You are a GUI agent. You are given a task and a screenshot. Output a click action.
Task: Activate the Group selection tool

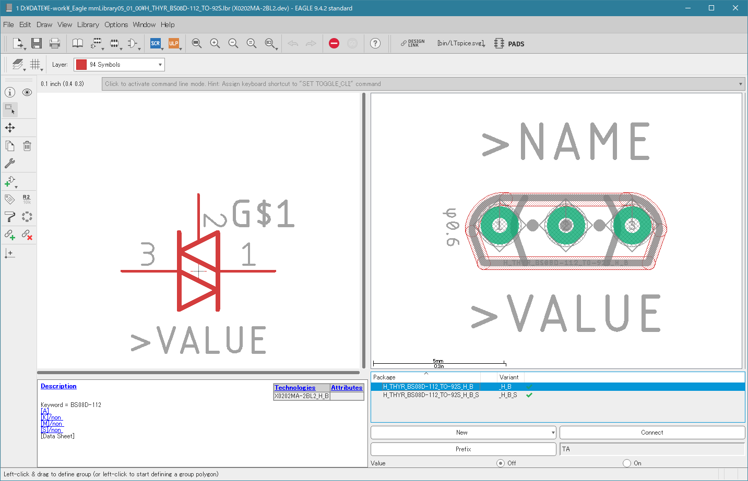pyautogui.click(x=10, y=109)
